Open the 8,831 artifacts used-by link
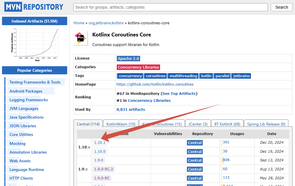This screenshot has width=295, height=186. (x=131, y=110)
